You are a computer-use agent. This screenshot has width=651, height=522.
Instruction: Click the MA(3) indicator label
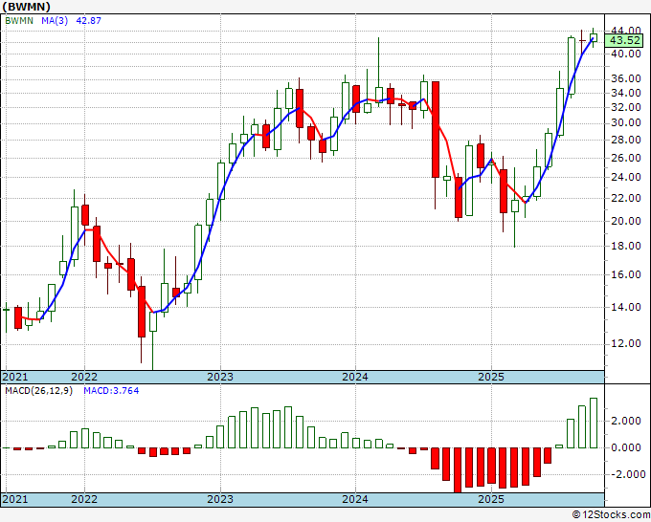[55, 21]
